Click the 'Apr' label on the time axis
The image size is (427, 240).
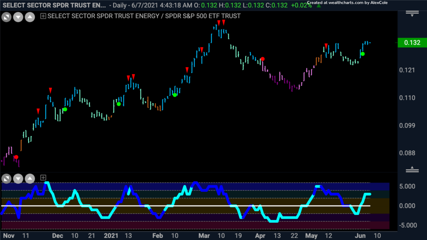click(x=260, y=236)
